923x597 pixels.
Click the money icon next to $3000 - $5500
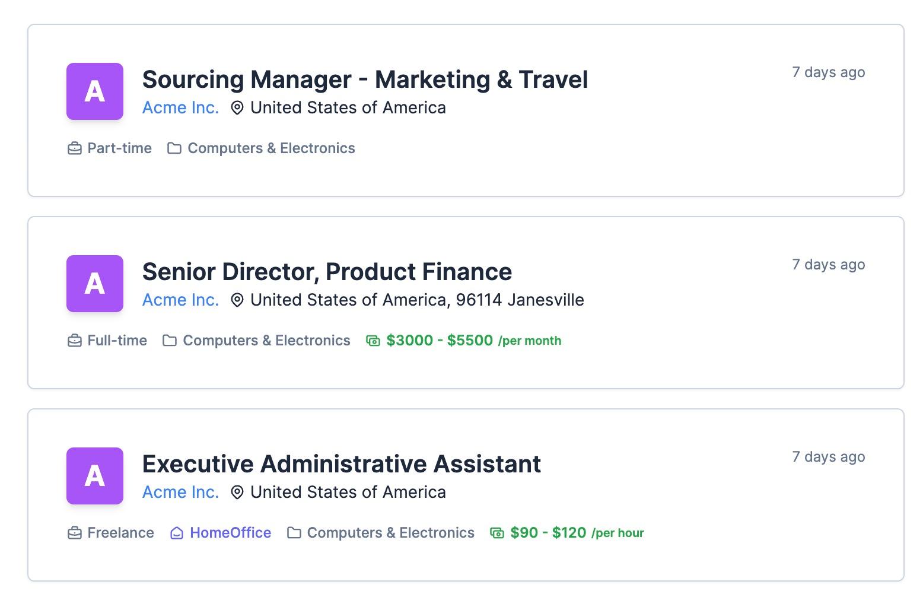point(372,340)
